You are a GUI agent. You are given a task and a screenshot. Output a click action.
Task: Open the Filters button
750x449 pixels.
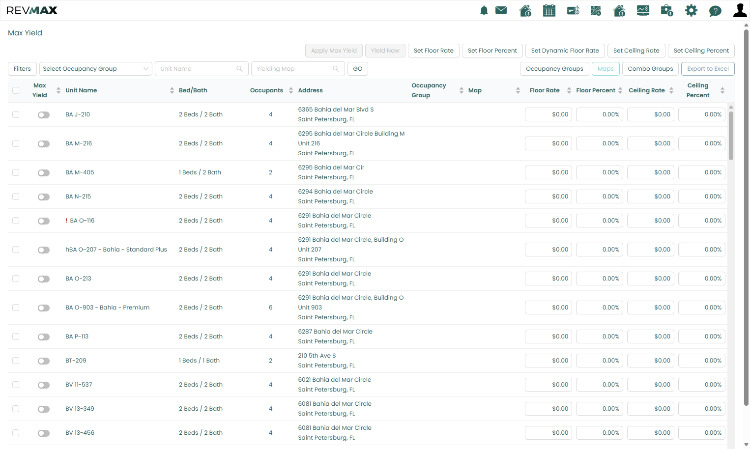pyautogui.click(x=22, y=69)
